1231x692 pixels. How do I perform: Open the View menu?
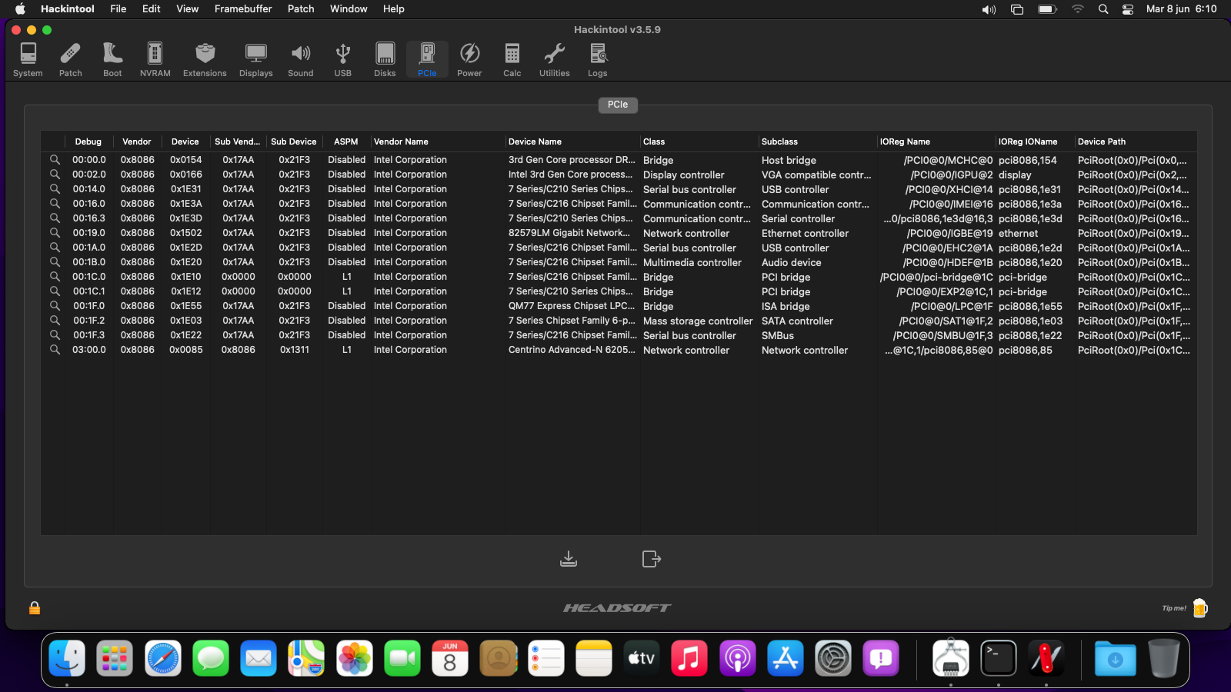click(x=187, y=9)
